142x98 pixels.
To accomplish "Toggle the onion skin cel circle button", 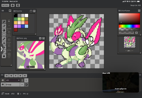I will tap(26, 84).
